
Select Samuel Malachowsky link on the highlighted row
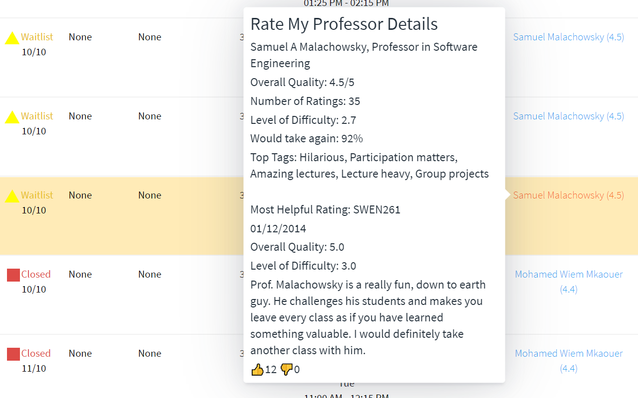click(568, 195)
